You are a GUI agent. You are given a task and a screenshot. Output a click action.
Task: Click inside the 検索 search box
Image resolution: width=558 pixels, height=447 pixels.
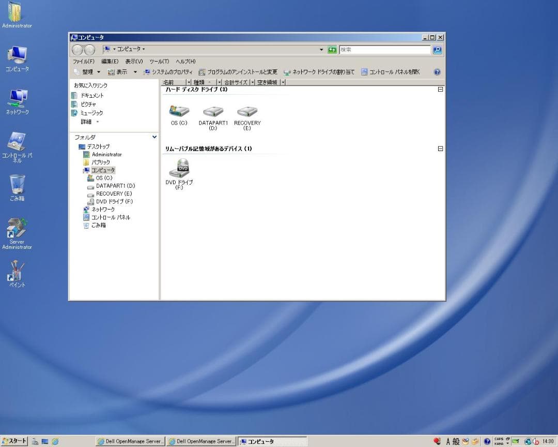[385, 50]
